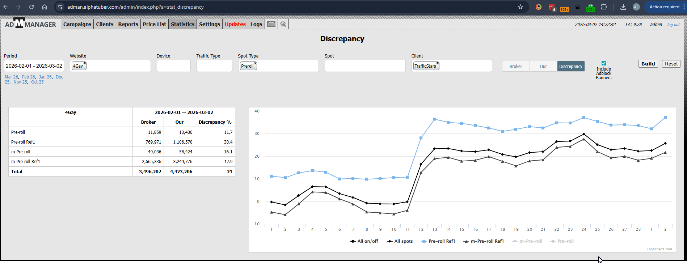Open the Spot filter dropdown
The height and width of the screenshot is (272, 687).
click(x=365, y=66)
